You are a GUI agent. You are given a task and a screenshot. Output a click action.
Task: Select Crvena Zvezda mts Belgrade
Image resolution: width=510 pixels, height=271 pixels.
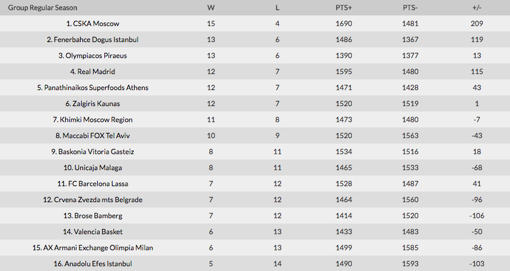95,200
